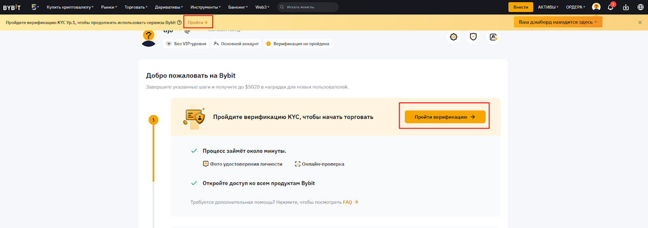Open account settings gear icon
The width and height of the screenshot is (648, 228).
(454, 37)
